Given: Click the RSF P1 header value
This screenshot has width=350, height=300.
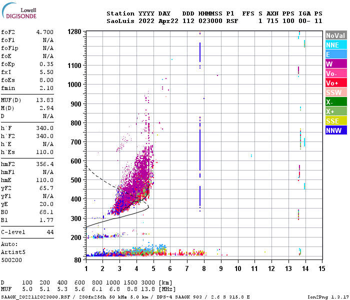Looking at the screenshot, I should (232, 21).
